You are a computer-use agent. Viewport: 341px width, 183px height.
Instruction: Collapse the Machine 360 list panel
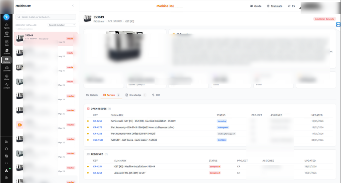(x=73, y=6)
